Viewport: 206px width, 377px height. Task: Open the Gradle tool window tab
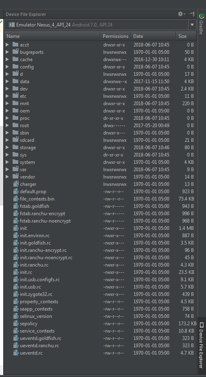click(201, 24)
